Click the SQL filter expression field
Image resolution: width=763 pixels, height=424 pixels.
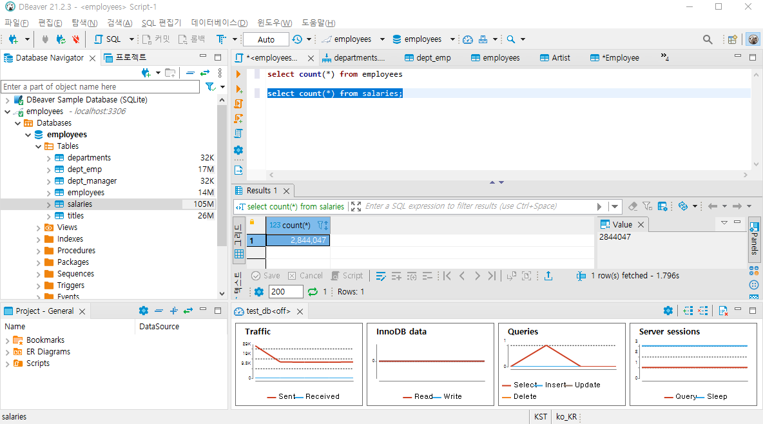click(x=479, y=206)
